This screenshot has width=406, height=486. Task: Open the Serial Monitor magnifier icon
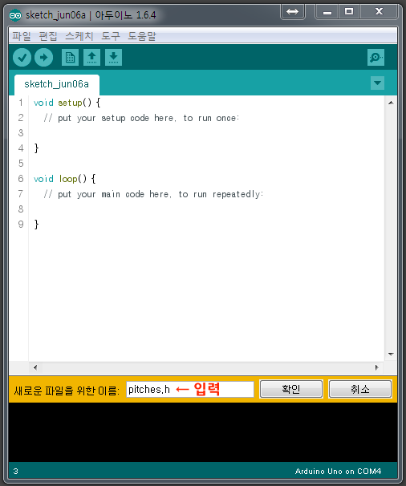[x=376, y=57]
